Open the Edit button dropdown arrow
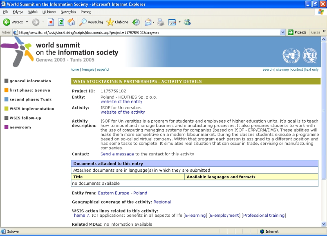The image size is (327, 236). click(x=179, y=22)
